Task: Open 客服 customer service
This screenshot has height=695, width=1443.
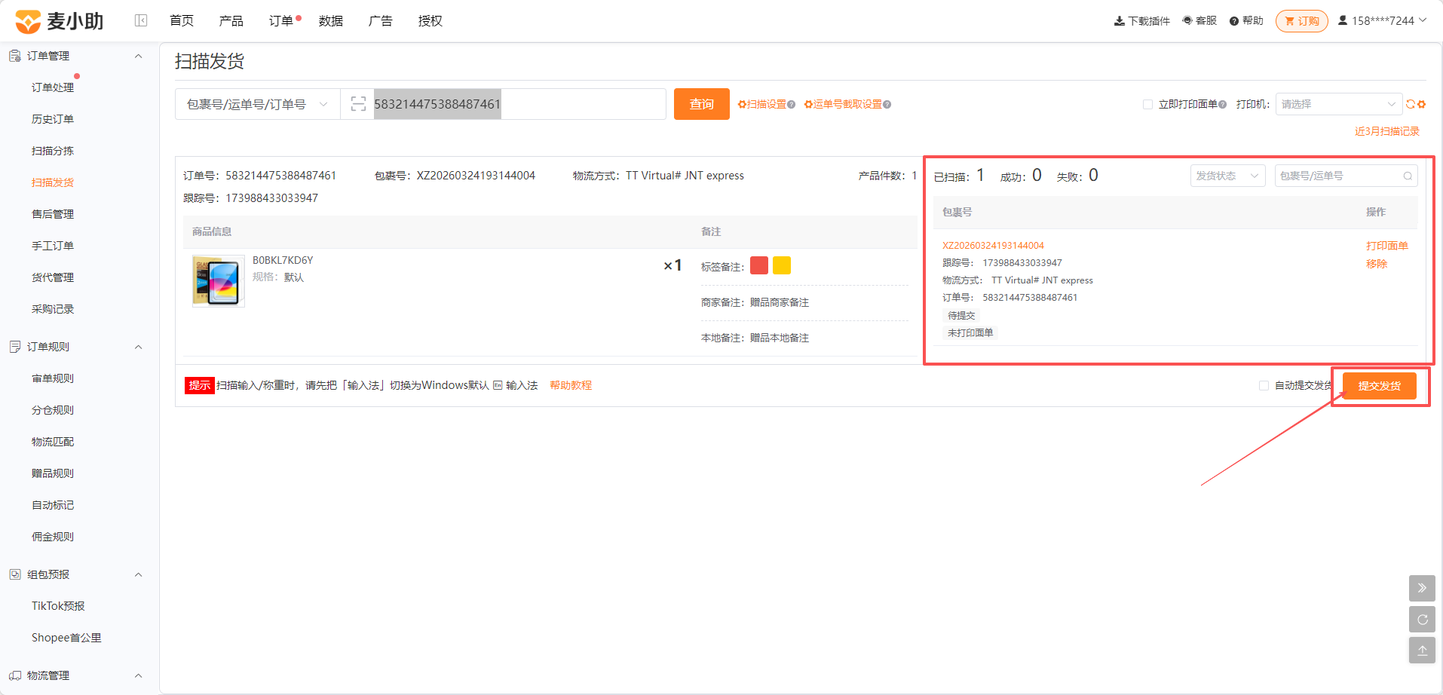Action: [1199, 20]
